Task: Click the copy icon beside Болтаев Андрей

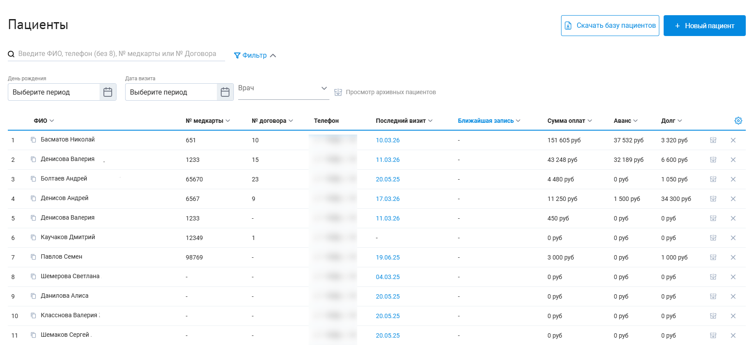Action: [x=33, y=179]
